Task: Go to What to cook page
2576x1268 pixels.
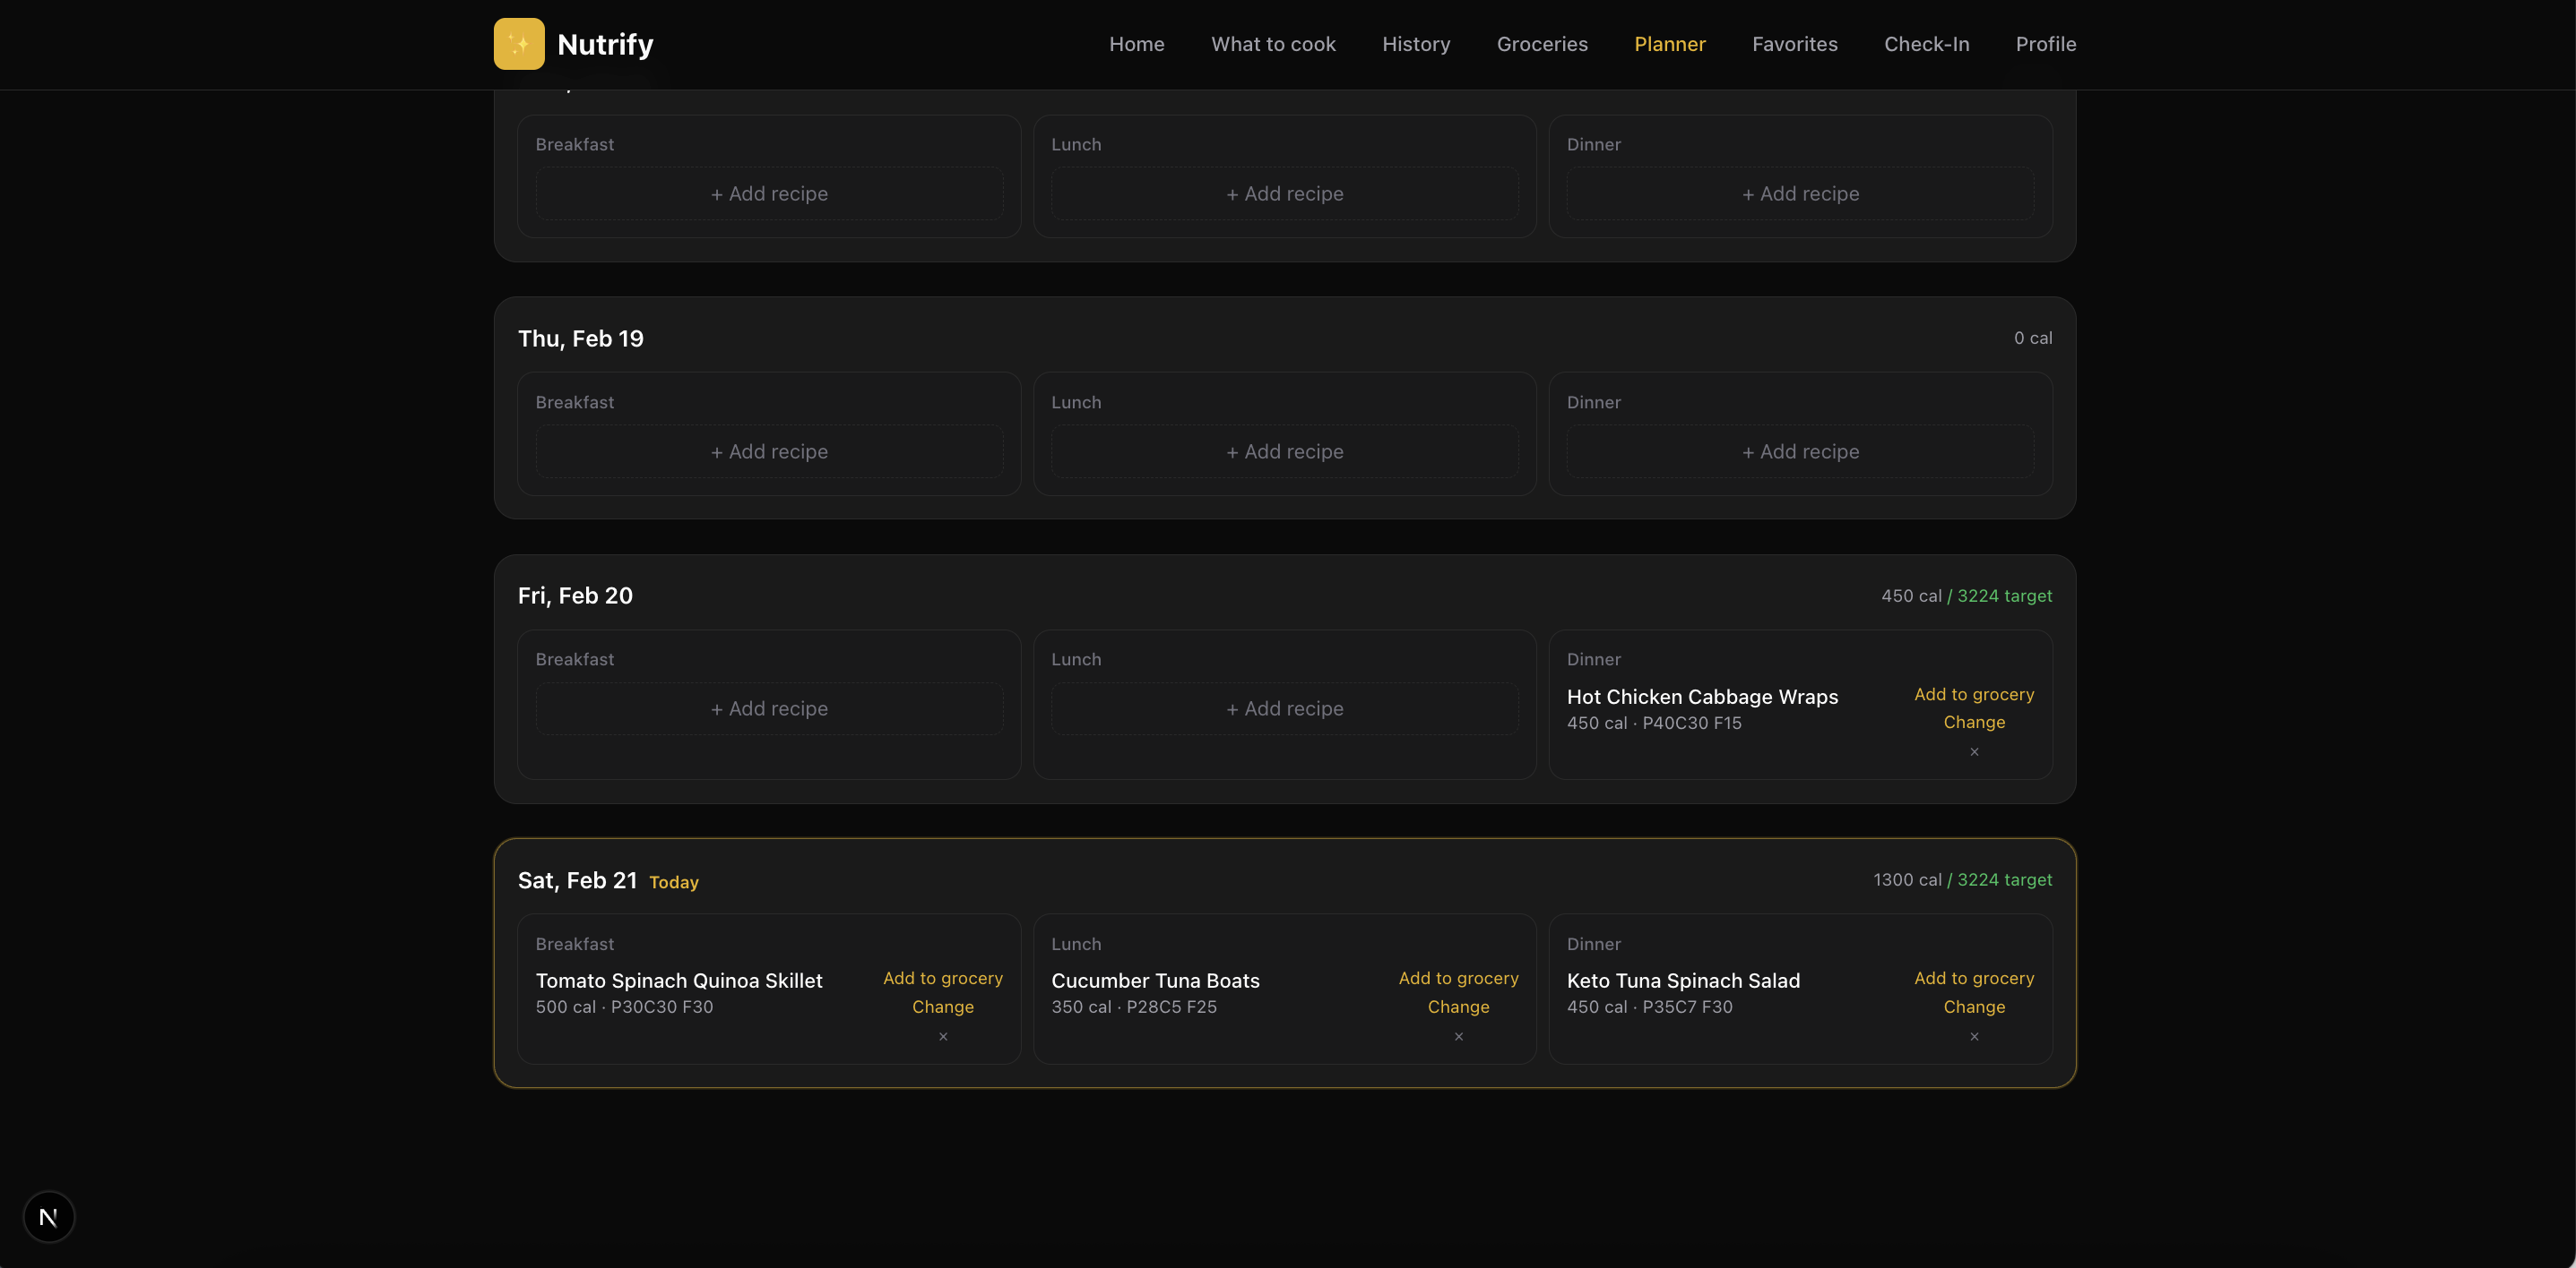Action: pyautogui.click(x=1273, y=44)
